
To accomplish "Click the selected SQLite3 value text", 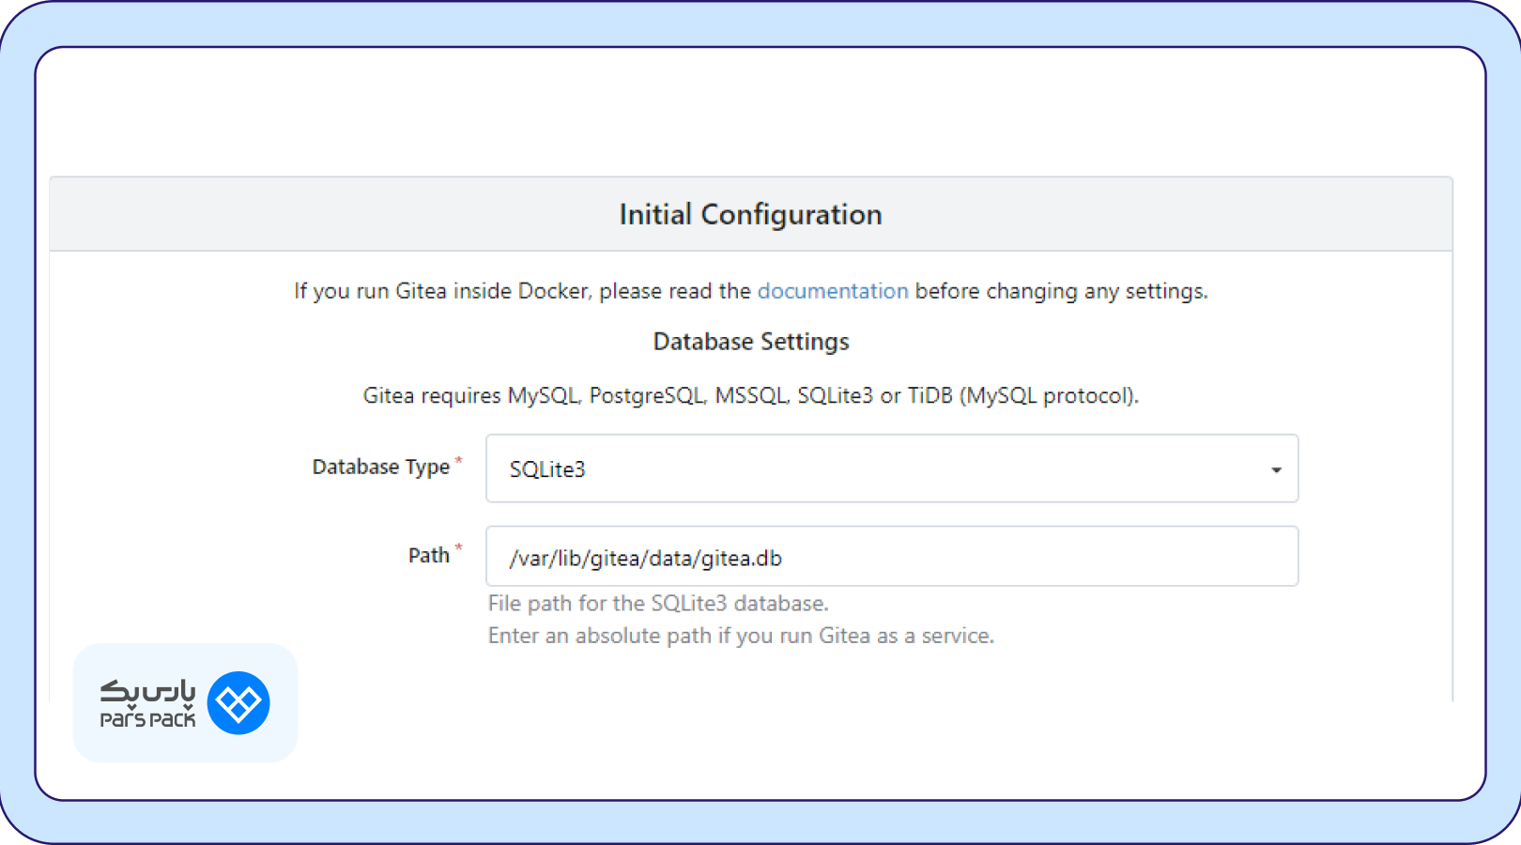I will click(x=547, y=469).
